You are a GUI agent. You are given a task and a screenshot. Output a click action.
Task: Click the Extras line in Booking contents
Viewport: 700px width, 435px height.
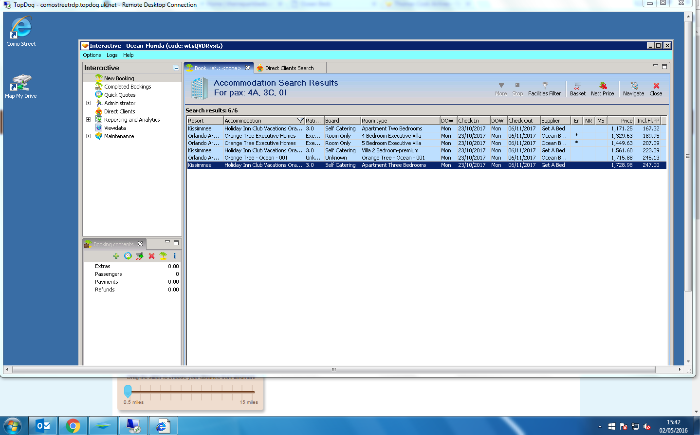pos(131,266)
